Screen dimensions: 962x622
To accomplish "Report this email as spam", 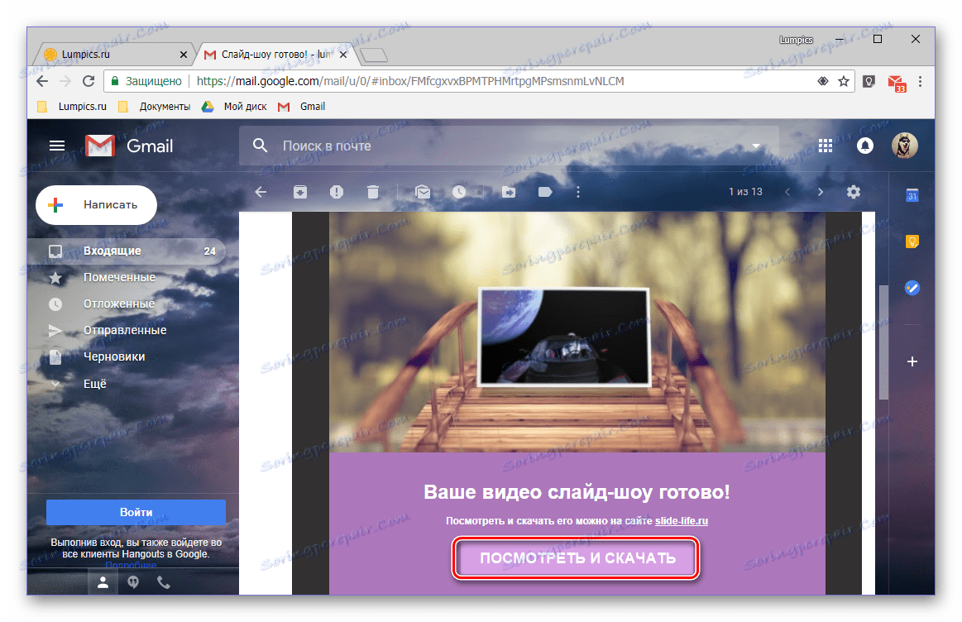I will click(x=336, y=192).
